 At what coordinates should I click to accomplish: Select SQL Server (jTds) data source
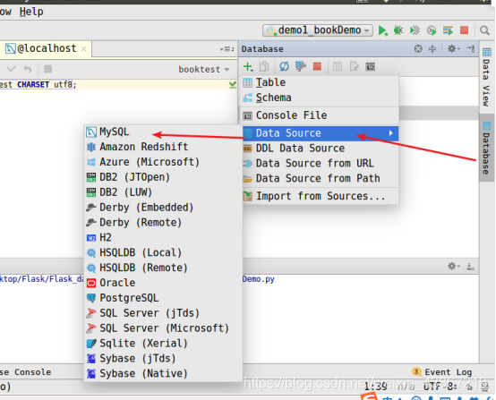click(x=163, y=313)
